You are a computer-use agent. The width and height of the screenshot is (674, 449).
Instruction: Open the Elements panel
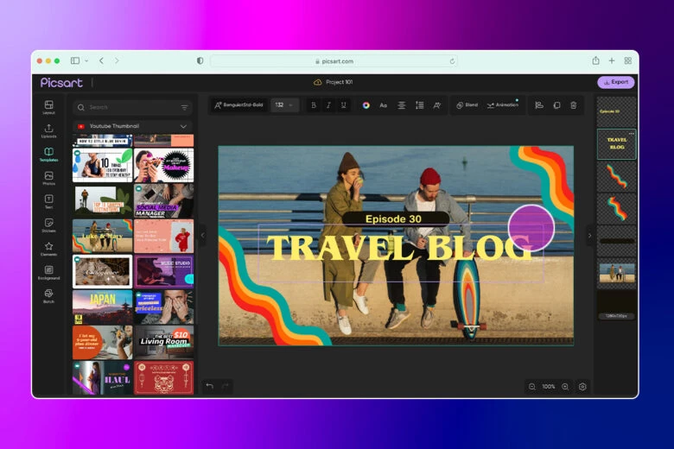(x=48, y=249)
